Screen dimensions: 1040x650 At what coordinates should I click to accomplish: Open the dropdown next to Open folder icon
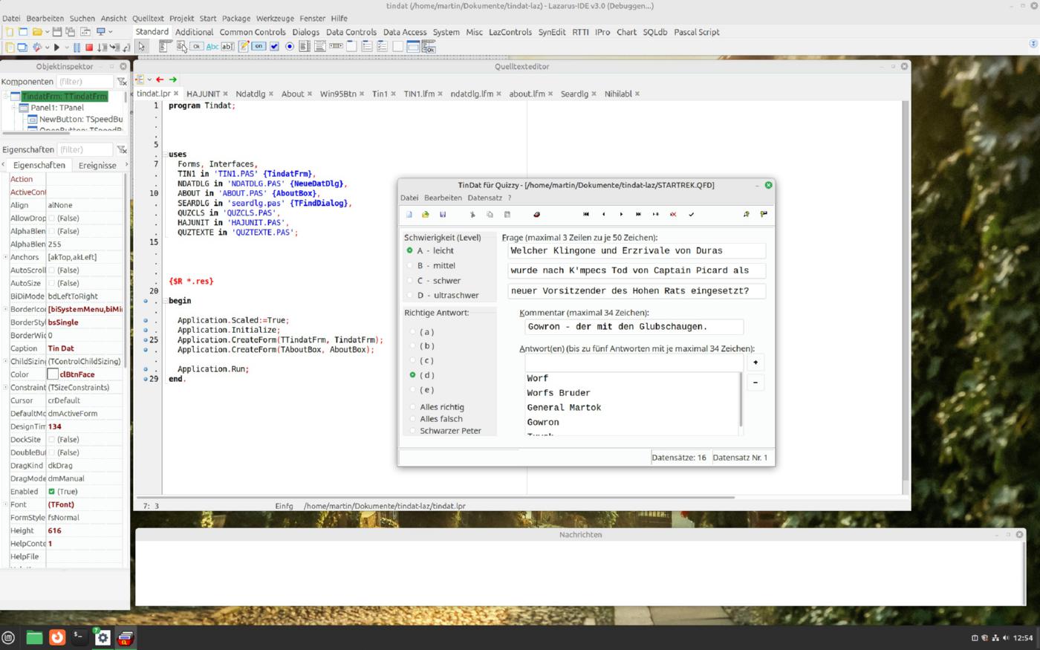(46, 32)
